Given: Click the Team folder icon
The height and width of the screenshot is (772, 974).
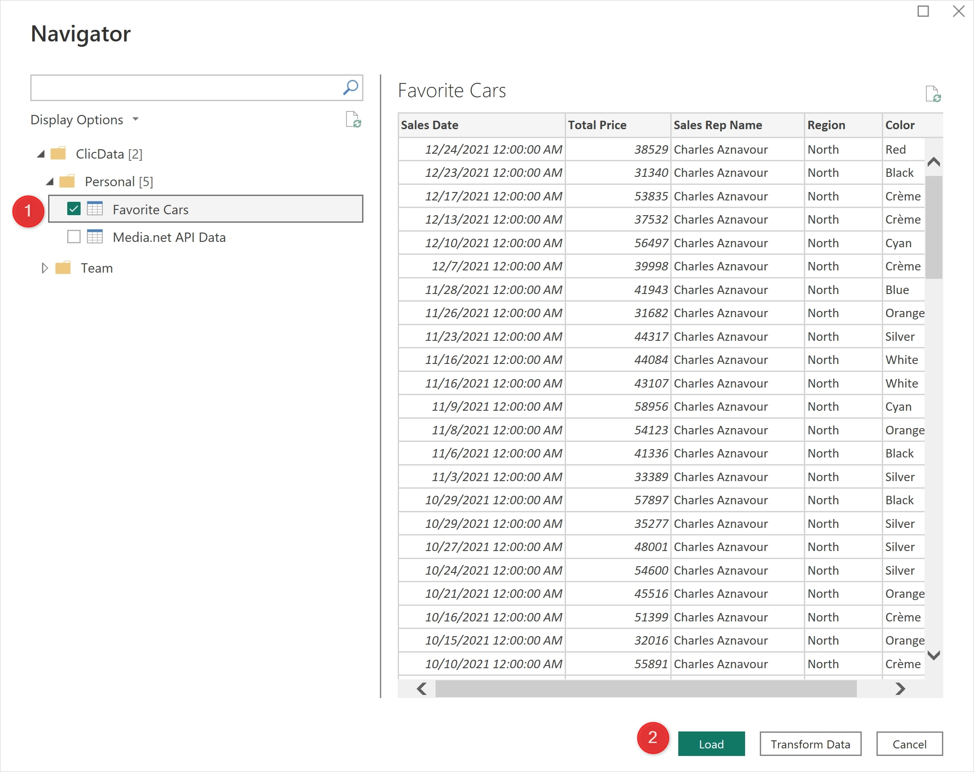Looking at the screenshot, I should coord(63,268).
